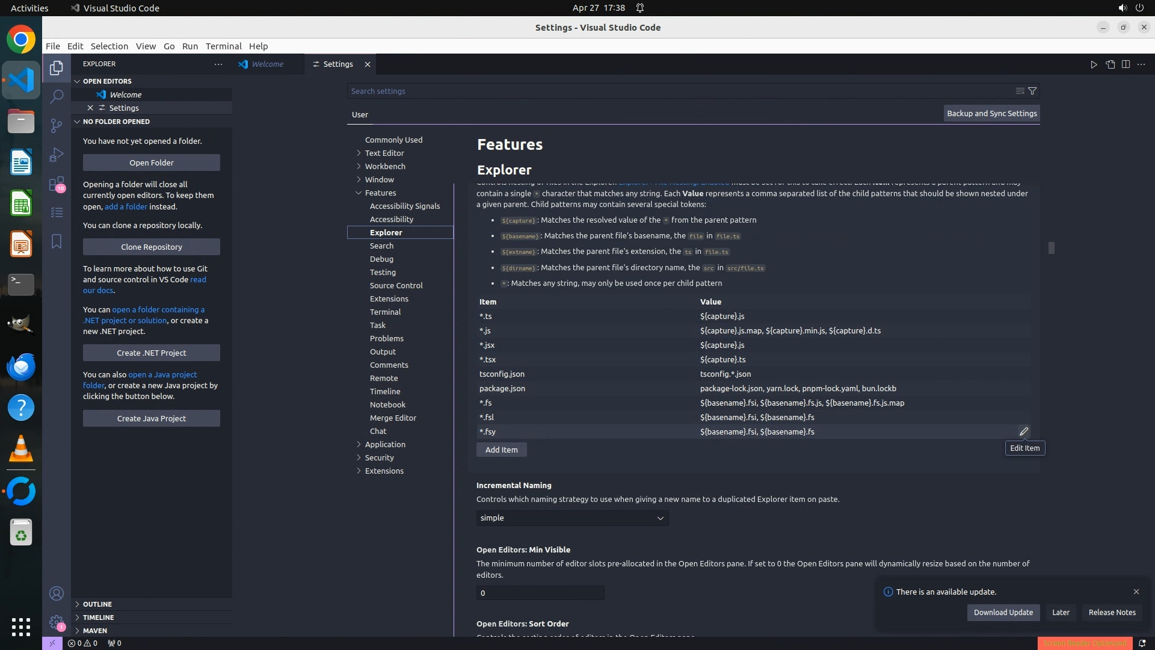Dismiss the update notification
1155x650 pixels.
pyautogui.click(x=1136, y=592)
